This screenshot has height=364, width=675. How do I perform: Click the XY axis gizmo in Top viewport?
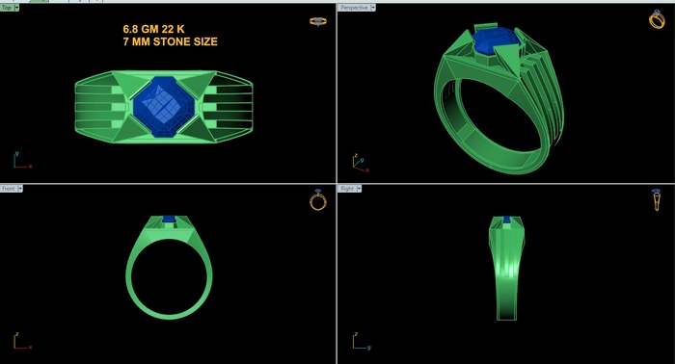[21, 160]
